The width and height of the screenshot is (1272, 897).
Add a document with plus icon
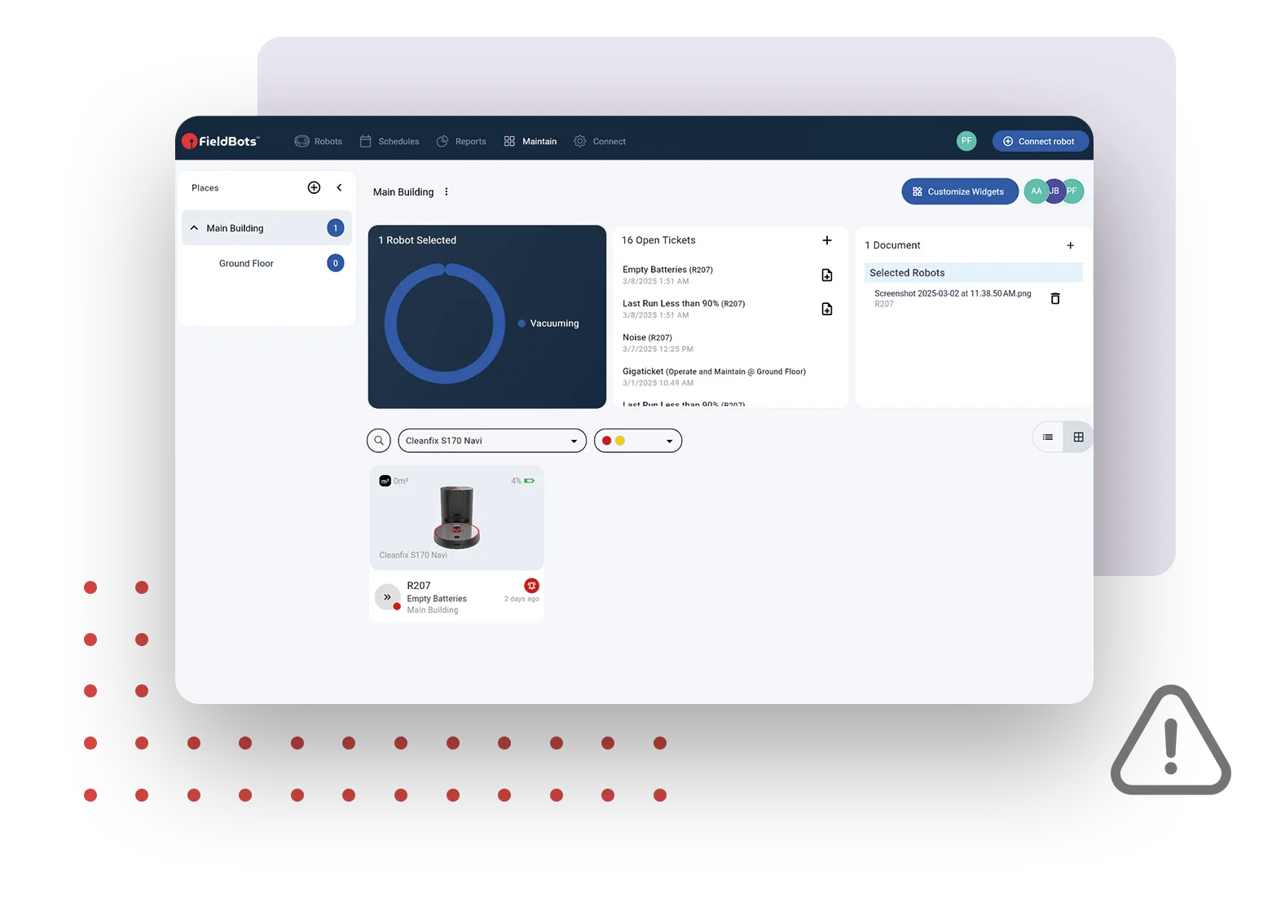point(1071,245)
